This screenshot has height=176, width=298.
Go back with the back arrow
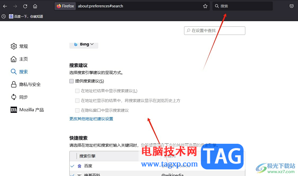click(5, 6)
